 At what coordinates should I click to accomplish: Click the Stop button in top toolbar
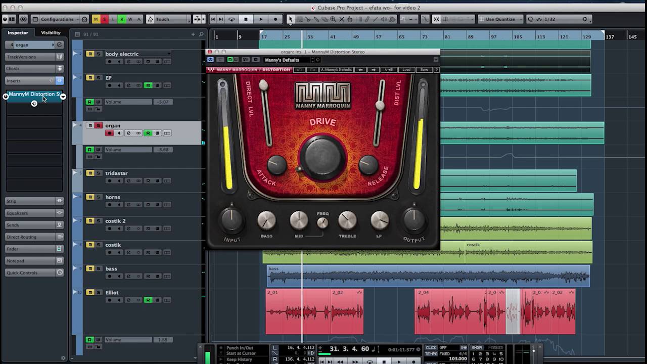246,19
